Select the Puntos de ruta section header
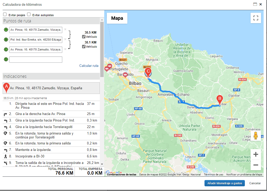Screen dimensions: 267x191 pyautogui.click(x=51, y=21)
